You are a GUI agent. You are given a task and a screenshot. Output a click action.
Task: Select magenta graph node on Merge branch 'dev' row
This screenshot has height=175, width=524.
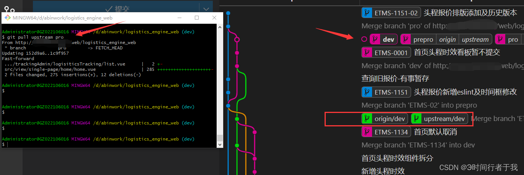(x=237, y=66)
